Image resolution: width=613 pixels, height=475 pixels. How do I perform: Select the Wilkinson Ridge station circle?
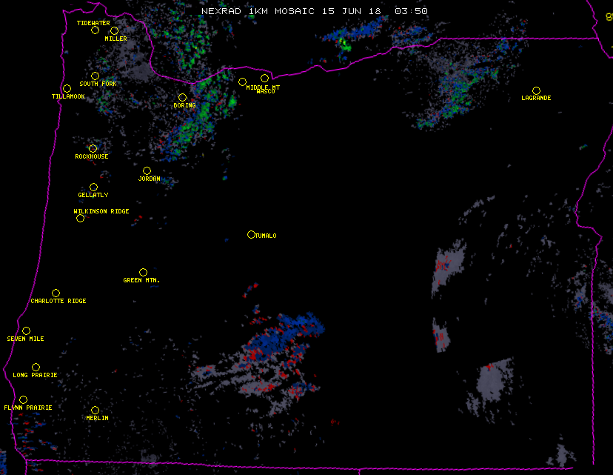click(80, 219)
